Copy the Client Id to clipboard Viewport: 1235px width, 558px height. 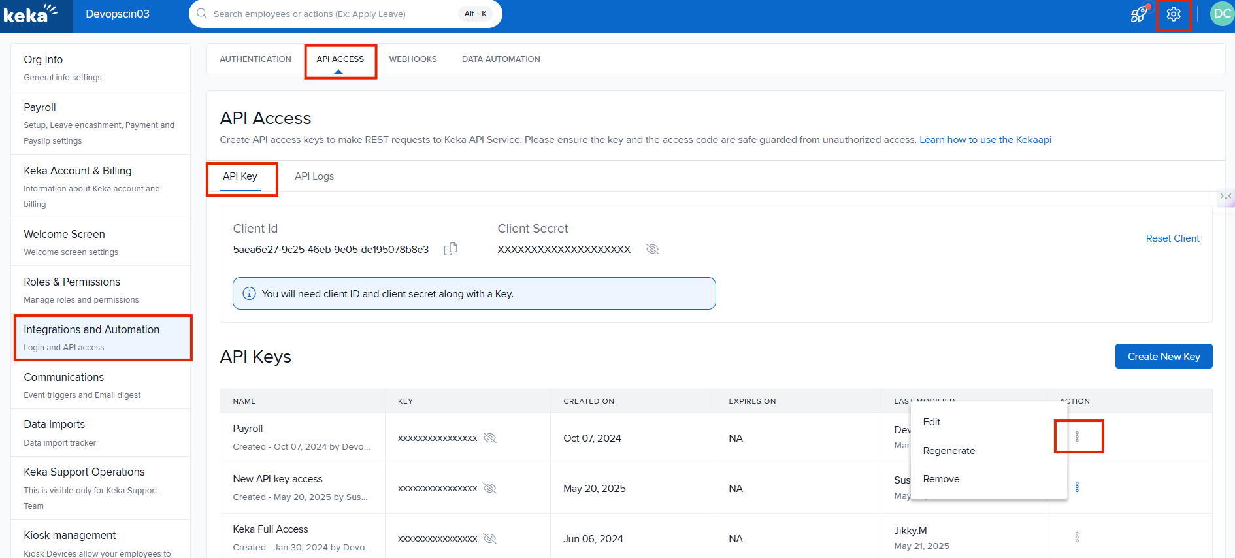click(450, 249)
